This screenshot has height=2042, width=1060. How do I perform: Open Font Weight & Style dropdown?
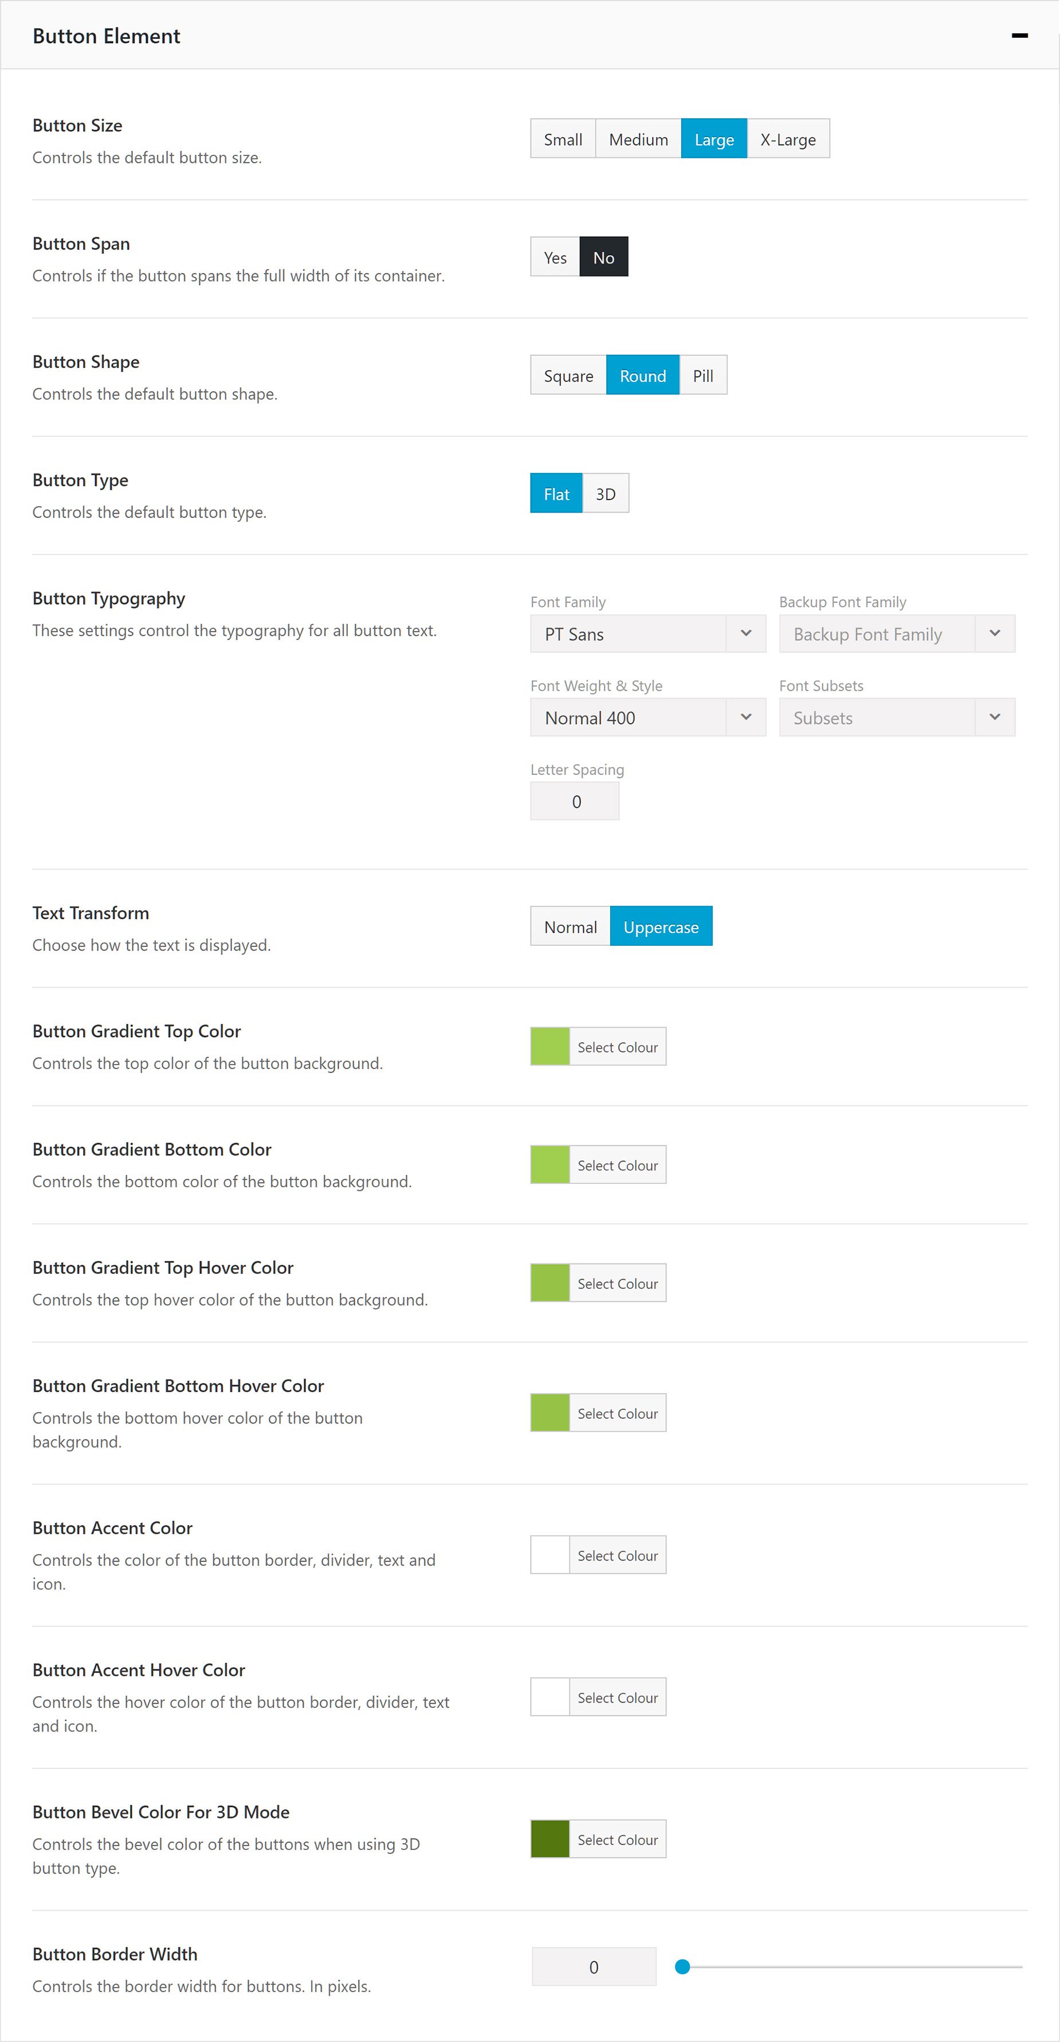pos(647,717)
